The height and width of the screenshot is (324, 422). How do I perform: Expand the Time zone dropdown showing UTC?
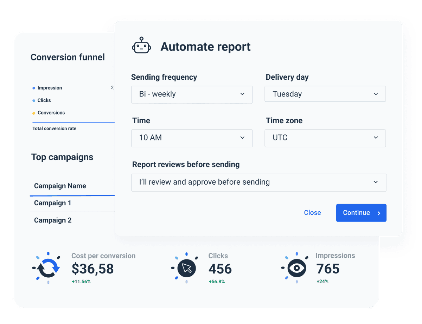point(325,138)
